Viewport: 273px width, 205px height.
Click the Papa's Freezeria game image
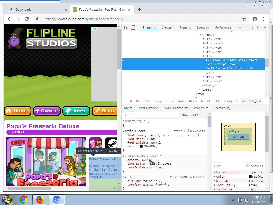46,162
